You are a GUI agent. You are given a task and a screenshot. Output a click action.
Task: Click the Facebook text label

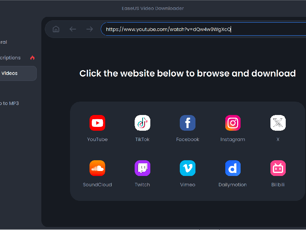click(x=187, y=139)
